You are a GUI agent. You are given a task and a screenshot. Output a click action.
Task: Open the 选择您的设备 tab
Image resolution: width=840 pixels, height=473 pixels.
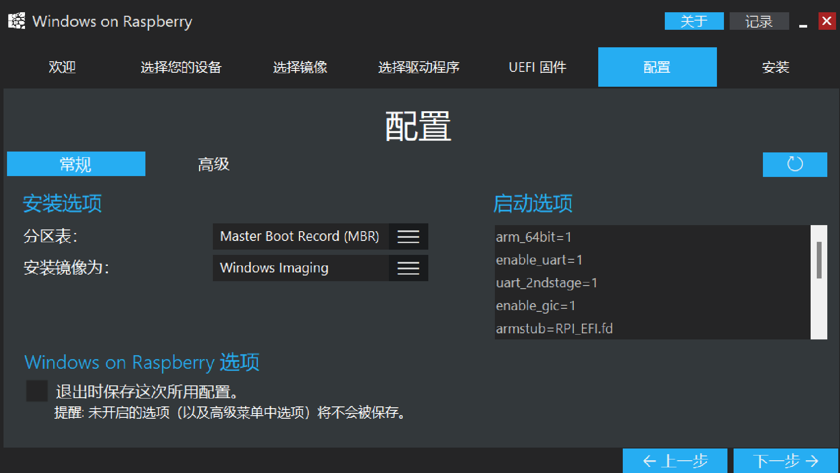pos(181,67)
